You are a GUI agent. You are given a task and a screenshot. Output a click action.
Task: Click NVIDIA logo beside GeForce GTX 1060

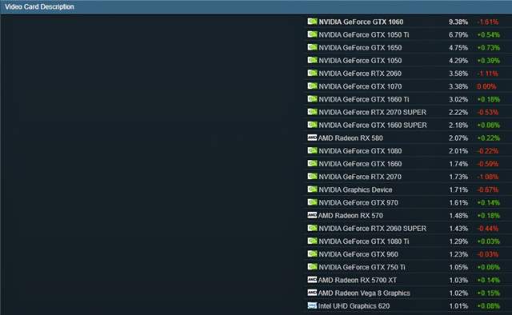[312, 22]
